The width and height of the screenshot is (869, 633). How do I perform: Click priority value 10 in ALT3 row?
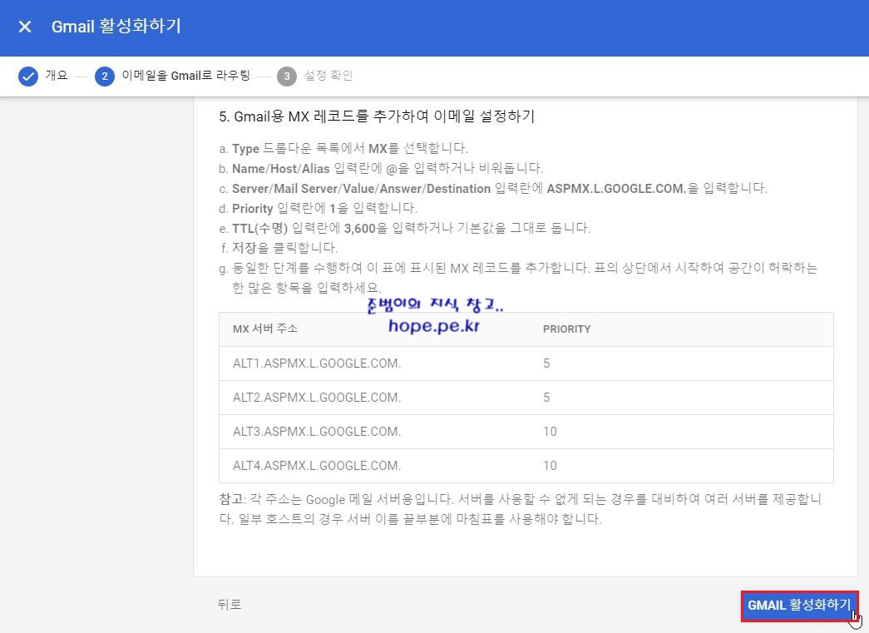click(x=550, y=432)
